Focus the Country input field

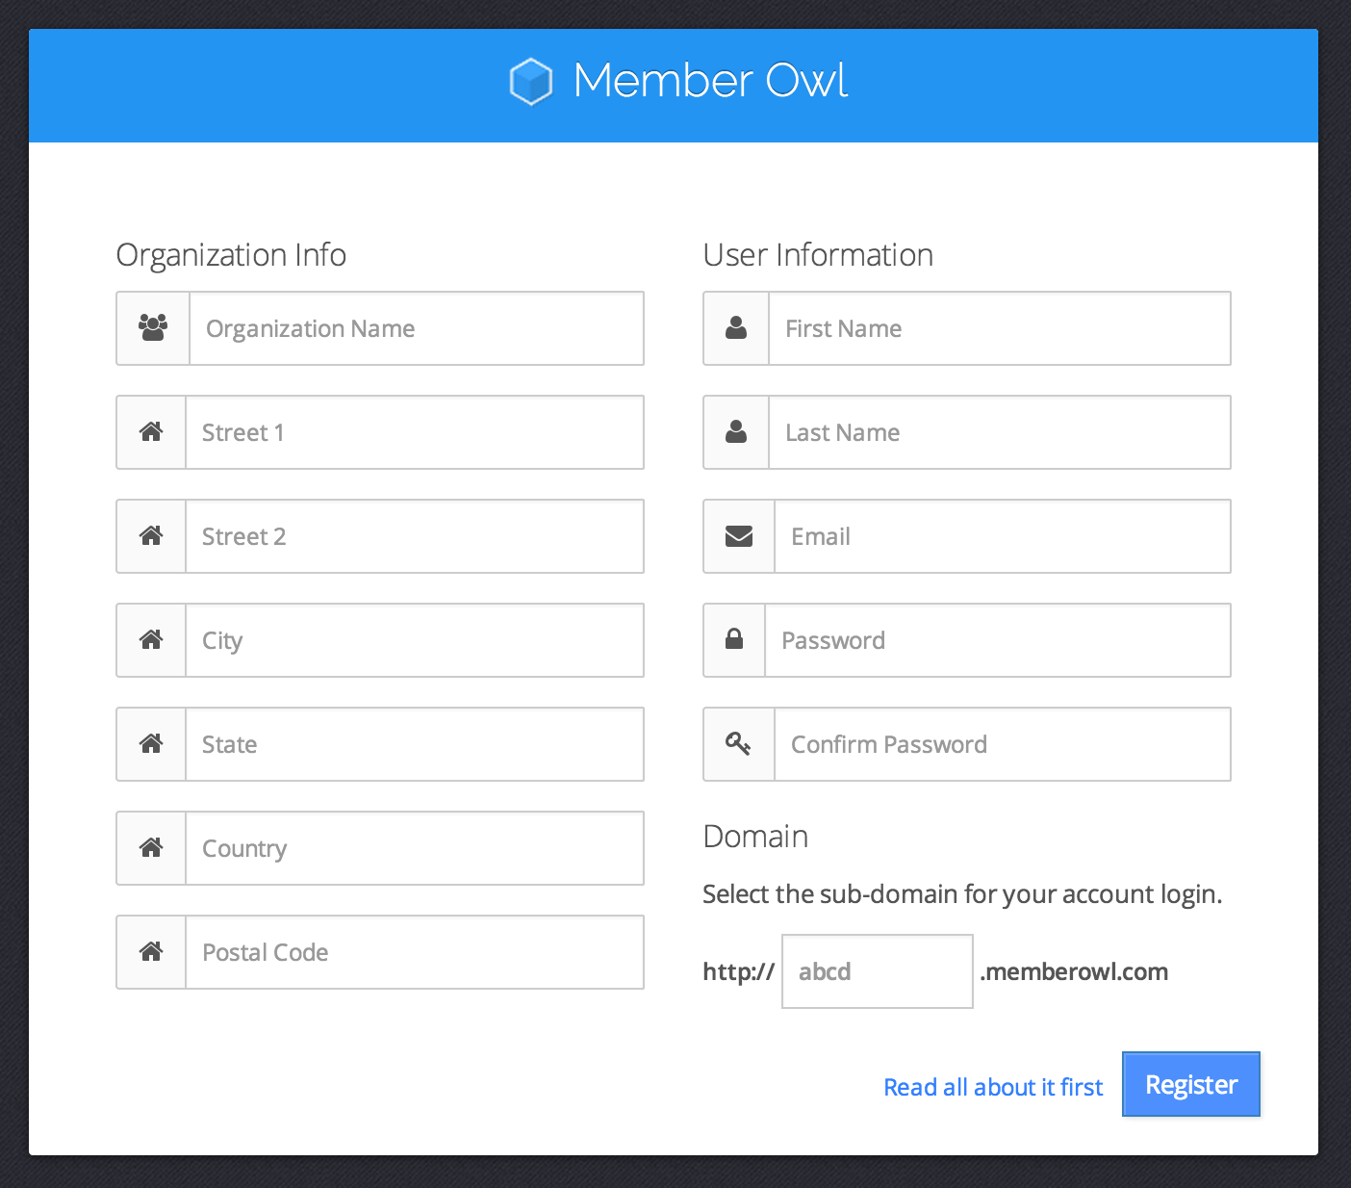(415, 848)
